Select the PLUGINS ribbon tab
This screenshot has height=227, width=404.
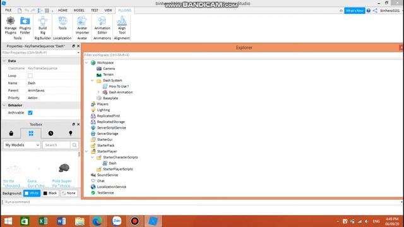click(125, 10)
